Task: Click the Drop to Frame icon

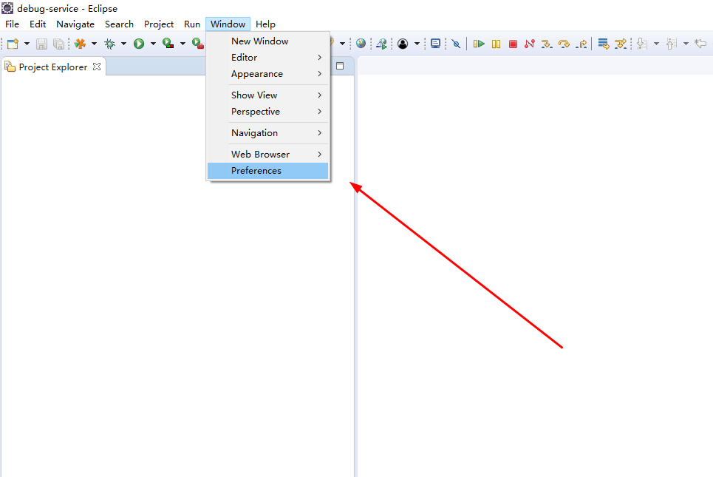Action: 604,44
